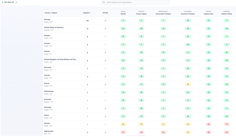Click Ukraine's supply chain badge 80
The height and width of the screenshot is (137, 236).
pos(208,124)
